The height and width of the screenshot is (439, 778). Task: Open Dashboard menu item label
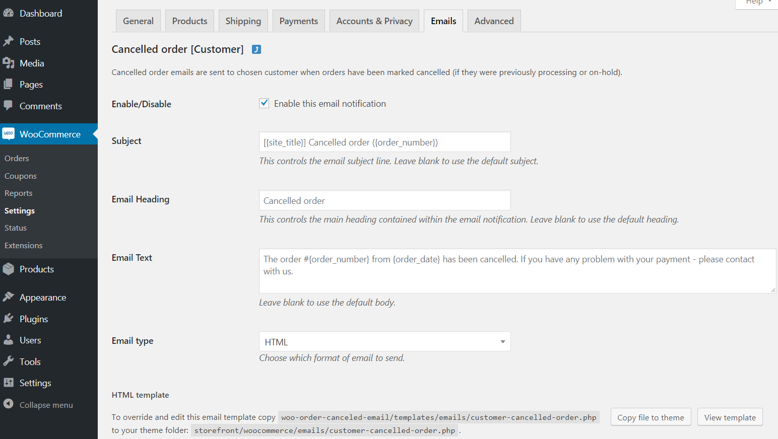[x=41, y=13]
